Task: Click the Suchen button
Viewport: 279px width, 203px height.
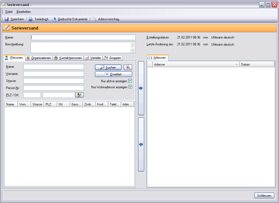Action: (x=108, y=67)
